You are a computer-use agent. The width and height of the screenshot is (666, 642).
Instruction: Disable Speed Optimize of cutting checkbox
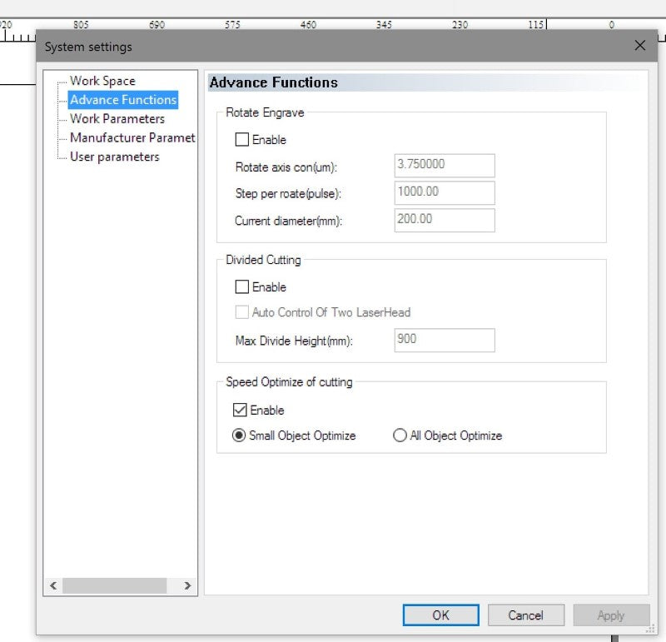tap(241, 411)
